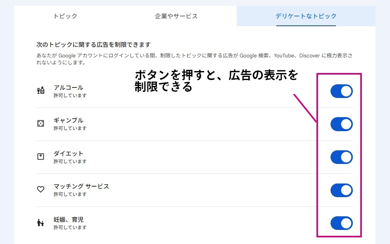Click the diet weighing scale icon
The image size is (390, 244).
[41, 157]
